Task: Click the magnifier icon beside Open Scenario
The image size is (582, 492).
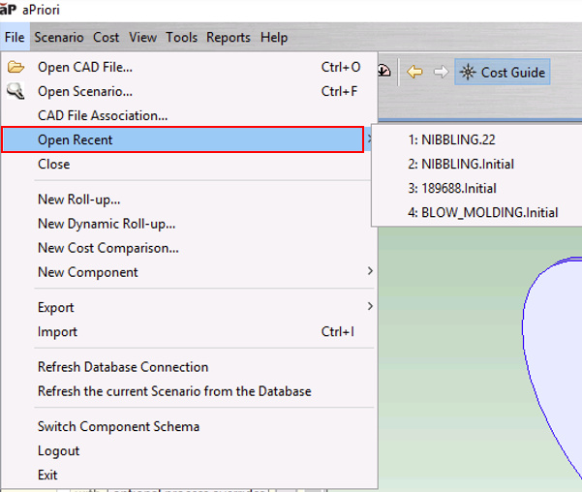Action: [x=15, y=91]
